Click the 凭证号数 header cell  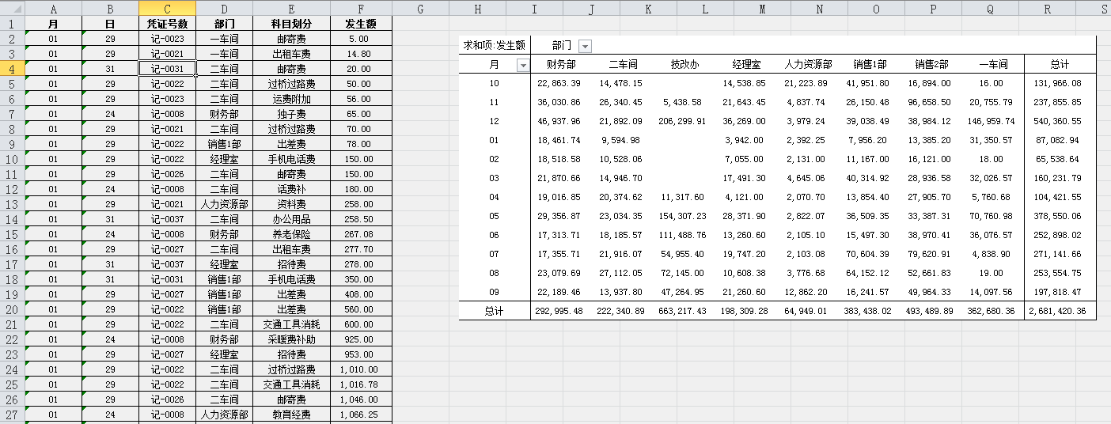pyautogui.click(x=167, y=24)
